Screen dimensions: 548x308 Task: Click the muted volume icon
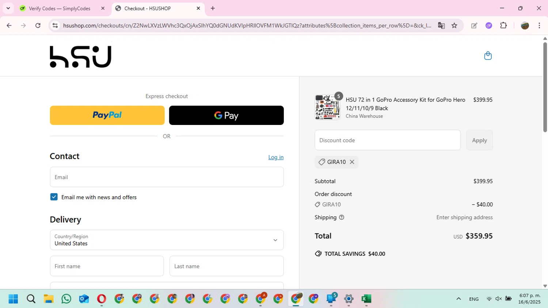tap(498, 299)
